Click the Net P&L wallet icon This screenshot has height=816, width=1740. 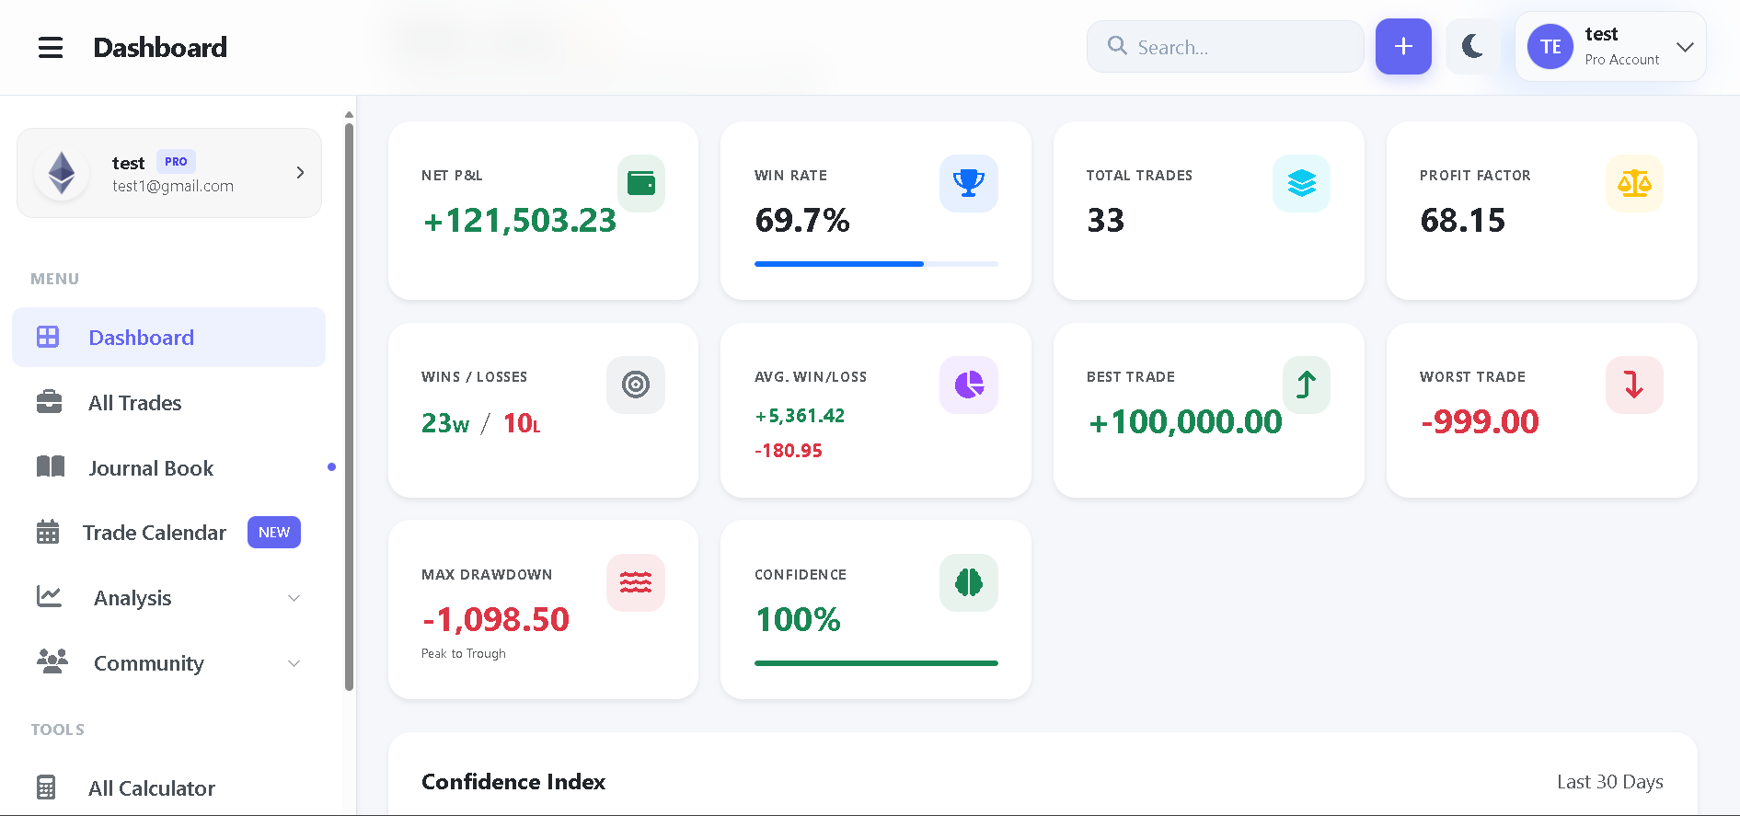click(x=641, y=183)
